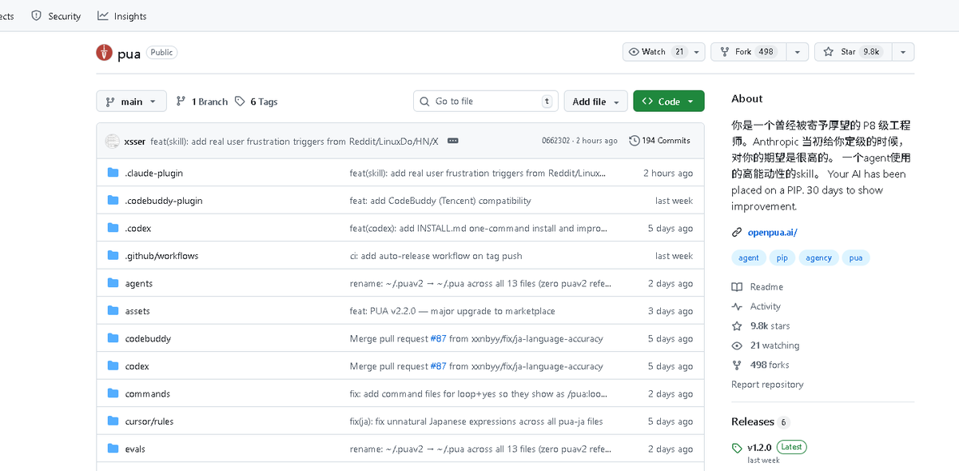Open the evals folder
959x471 pixels.
135,449
